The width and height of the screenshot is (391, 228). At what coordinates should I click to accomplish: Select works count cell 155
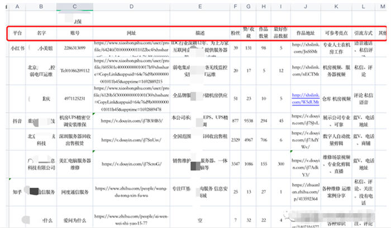pos(264,164)
